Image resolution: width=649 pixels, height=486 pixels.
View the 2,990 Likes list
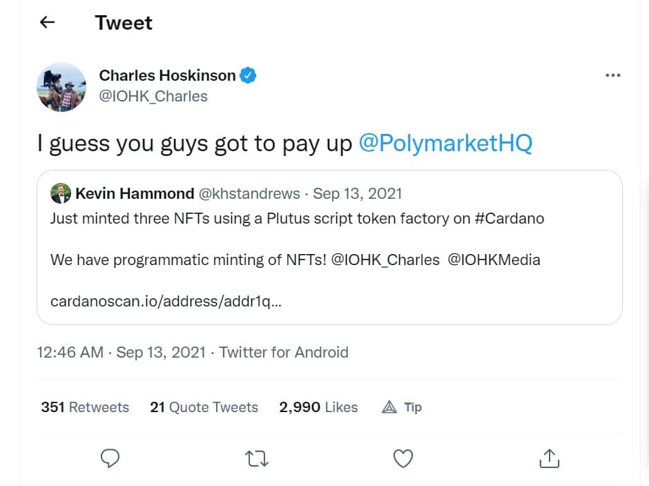coord(318,407)
